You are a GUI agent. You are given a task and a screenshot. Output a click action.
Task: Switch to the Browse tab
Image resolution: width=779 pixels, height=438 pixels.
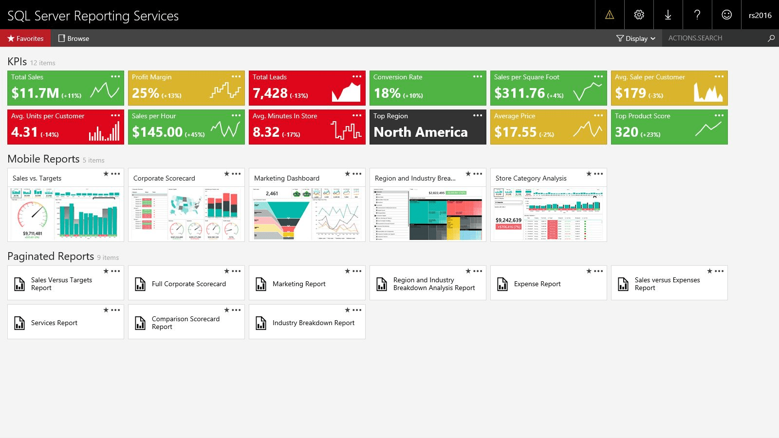(x=74, y=38)
